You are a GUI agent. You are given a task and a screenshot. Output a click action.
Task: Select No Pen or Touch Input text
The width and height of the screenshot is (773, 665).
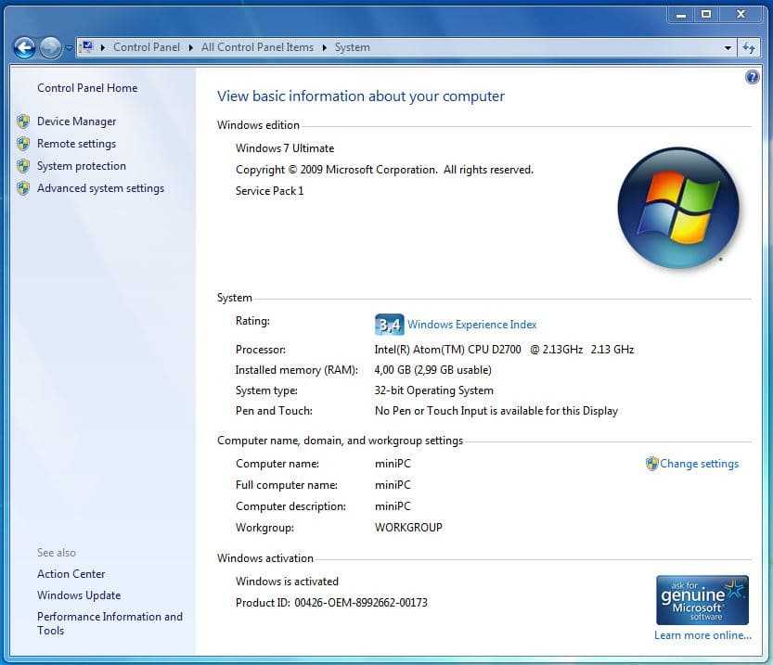[x=496, y=411]
